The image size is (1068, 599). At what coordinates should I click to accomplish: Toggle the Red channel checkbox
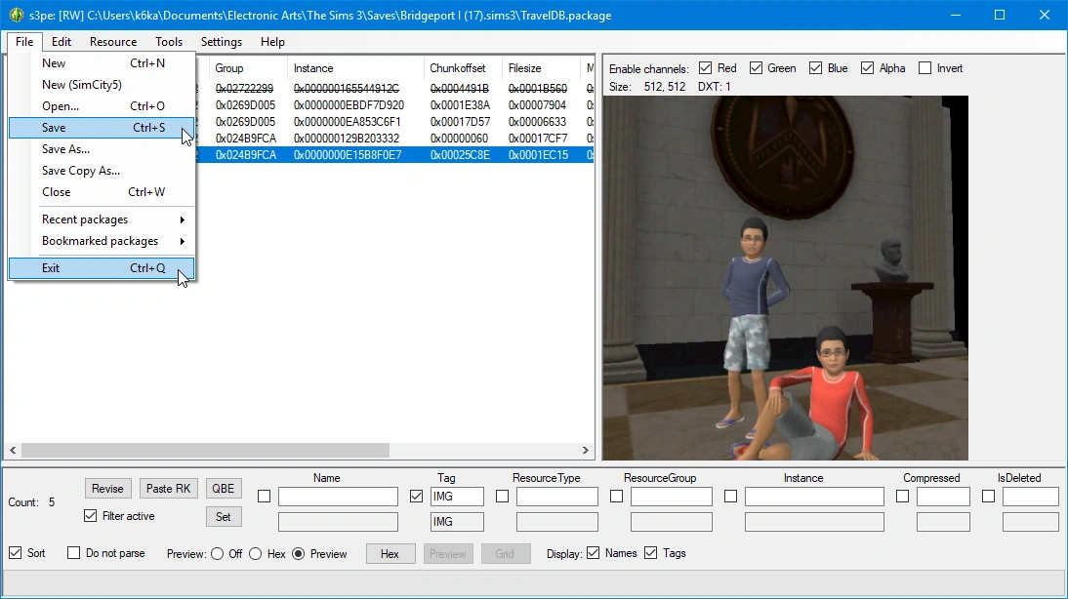[706, 68]
